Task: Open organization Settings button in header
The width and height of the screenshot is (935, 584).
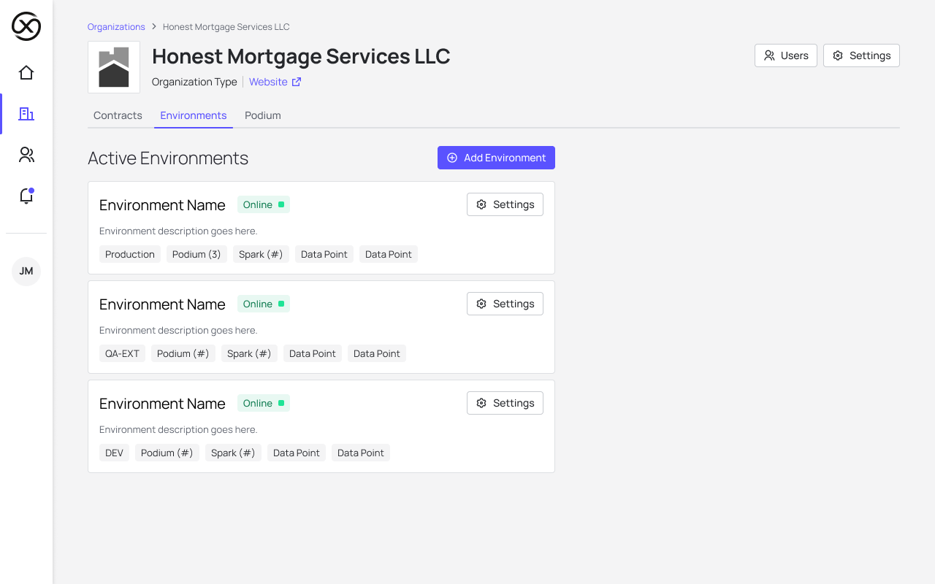Action: [x=861, y=55]
